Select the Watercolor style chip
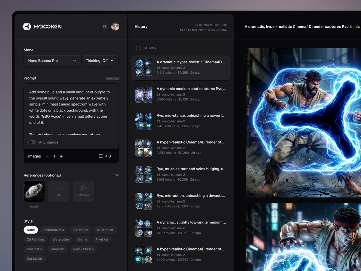The width and height of the screenshot is (361, 271). tap(61, 239)
